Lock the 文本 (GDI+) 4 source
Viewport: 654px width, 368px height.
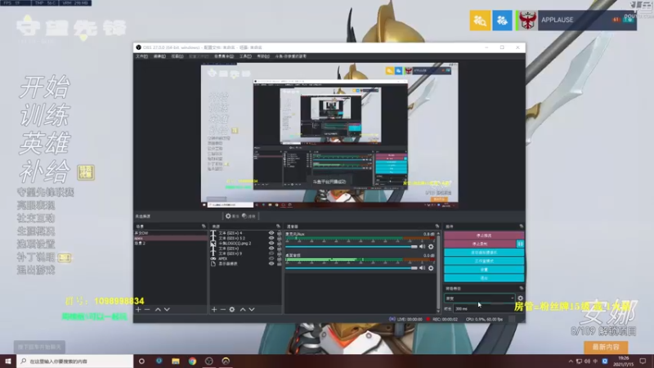279,233
